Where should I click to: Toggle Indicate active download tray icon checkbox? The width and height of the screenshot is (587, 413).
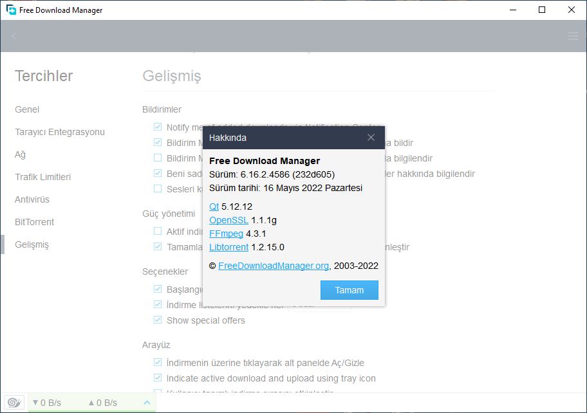click(x=158, y=378)
